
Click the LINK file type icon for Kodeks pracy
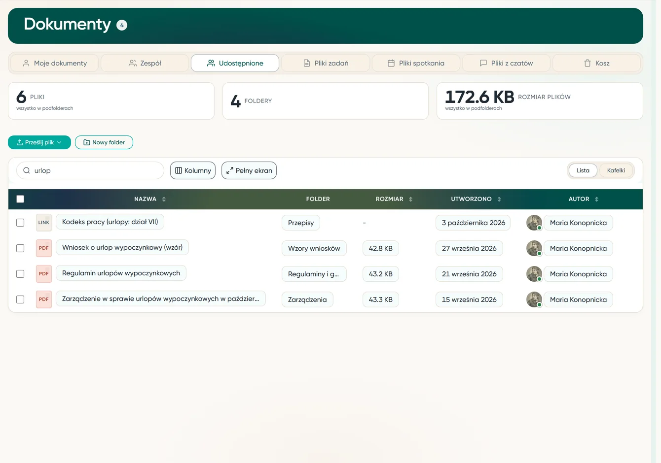44,223
